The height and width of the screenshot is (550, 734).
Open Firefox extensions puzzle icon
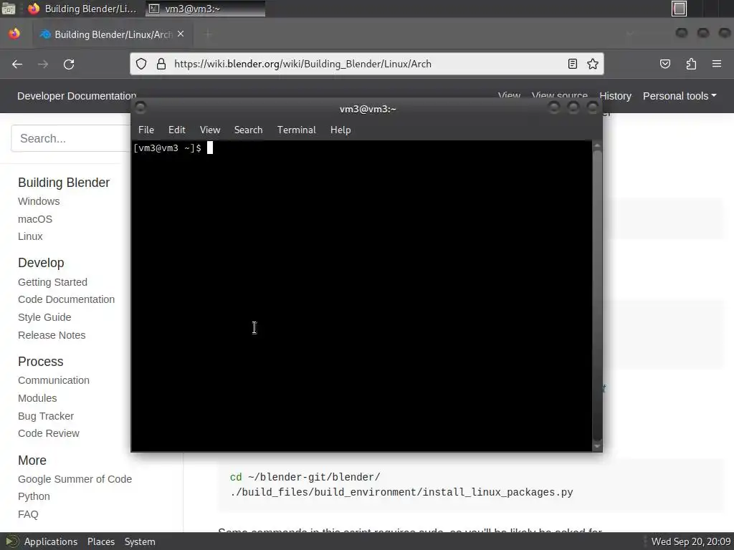click(x=691, y=64)
